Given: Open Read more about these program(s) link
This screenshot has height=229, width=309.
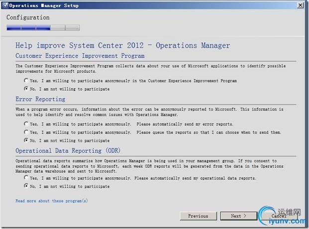Looking at the screenshot, I should (x=52, y=201).
